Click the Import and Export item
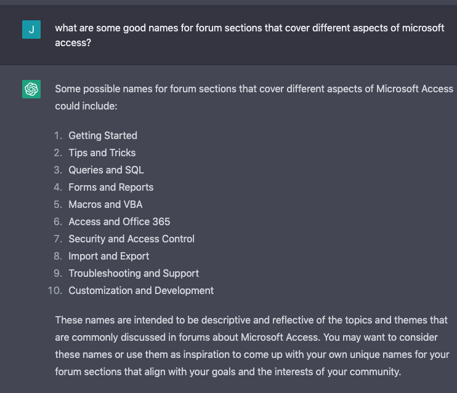This screenshot has height=393, width=457. (x=109, y=256)
